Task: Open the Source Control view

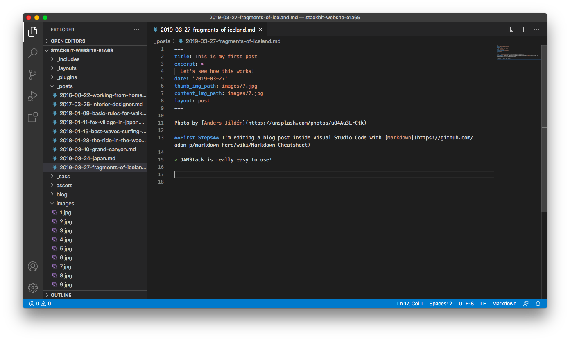Action: [x=33, y=75]
